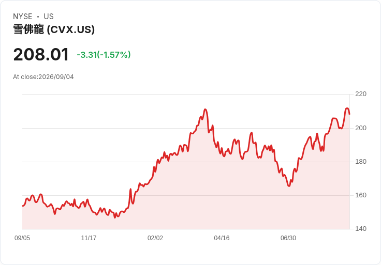Click the chart low point before 06/30
The image size is (381, 265).
pyautogui.click(x=289, y=186)
